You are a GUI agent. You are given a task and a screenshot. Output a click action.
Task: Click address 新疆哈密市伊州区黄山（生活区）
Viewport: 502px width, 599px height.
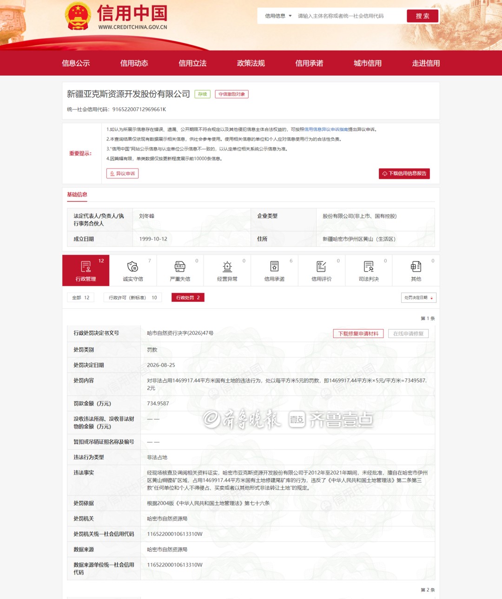359,239
